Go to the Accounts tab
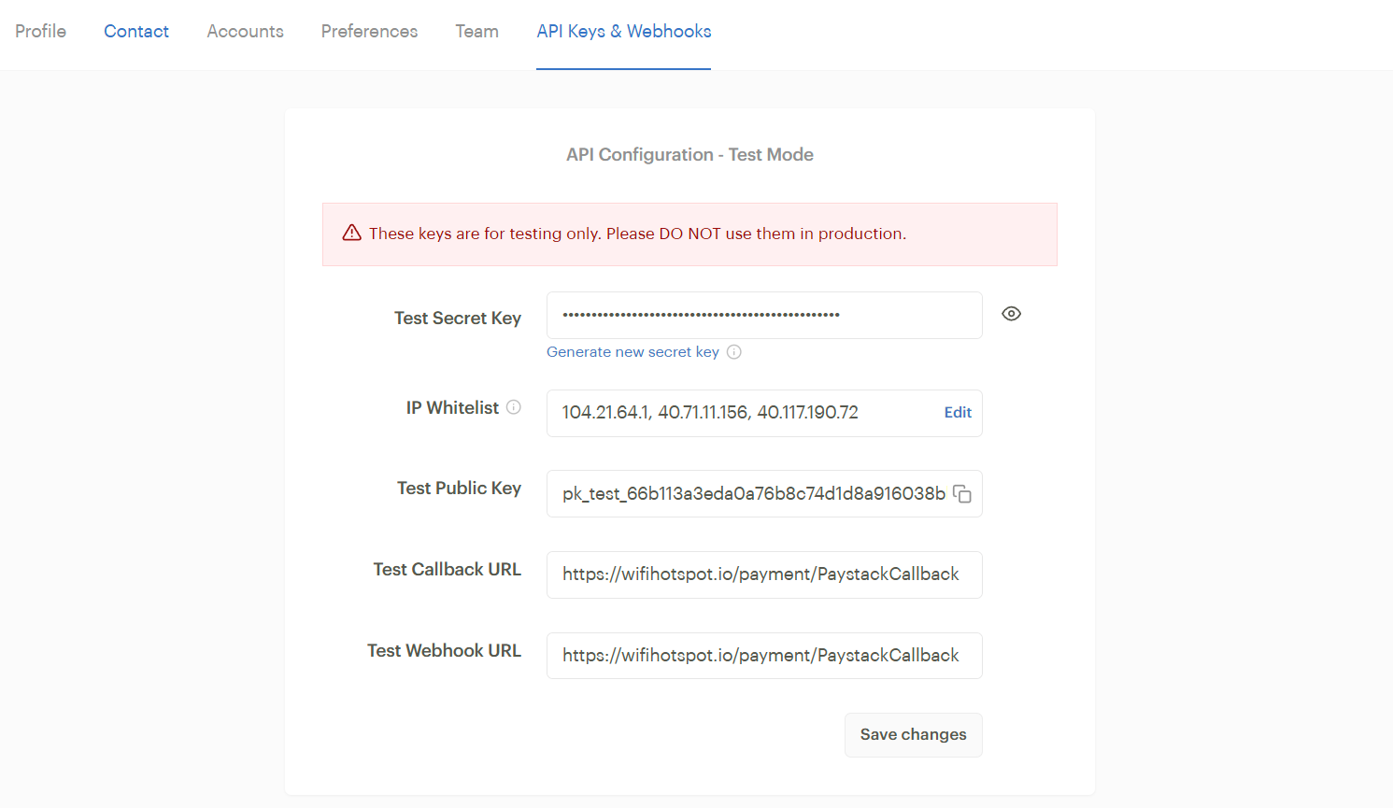The height and width of the screenshot is (808, 1393). 245,32
